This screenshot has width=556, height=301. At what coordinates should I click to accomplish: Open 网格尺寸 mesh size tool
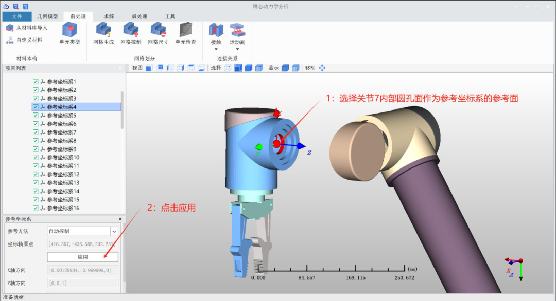tap(158, 33)
